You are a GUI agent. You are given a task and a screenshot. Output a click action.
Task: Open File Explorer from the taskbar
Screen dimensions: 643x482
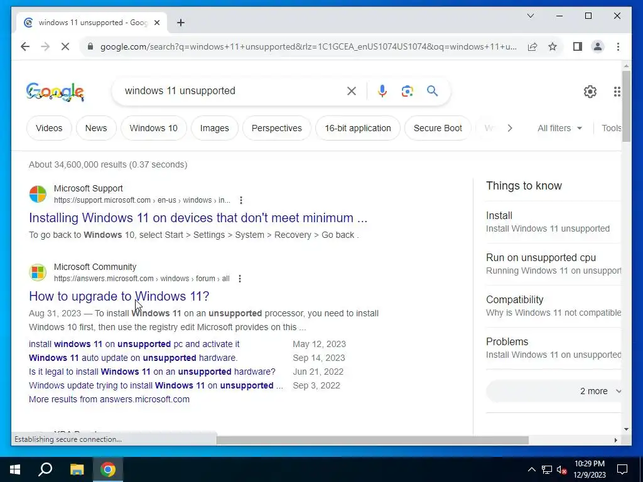77,469
